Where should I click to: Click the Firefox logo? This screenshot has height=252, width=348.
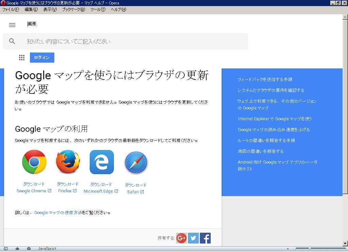(x=68, y=162)
